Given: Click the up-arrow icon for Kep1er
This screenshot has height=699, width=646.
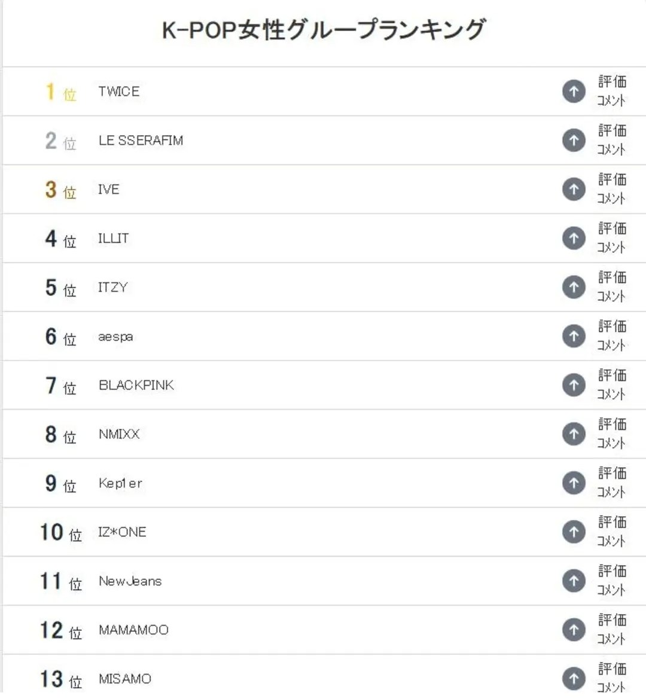Looking at the screenshot, I should [574, 483].
